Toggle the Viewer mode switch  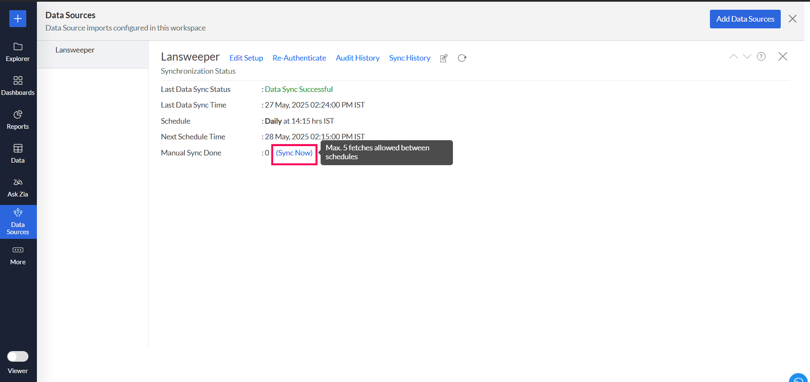tap(18, 357)
